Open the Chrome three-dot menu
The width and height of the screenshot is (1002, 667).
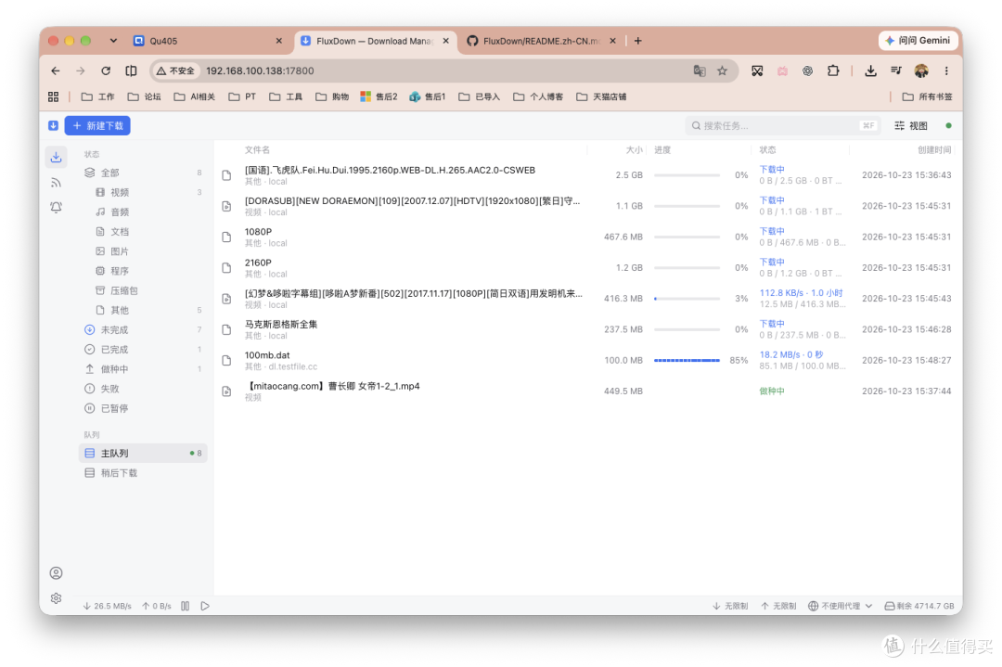point(946,71)
